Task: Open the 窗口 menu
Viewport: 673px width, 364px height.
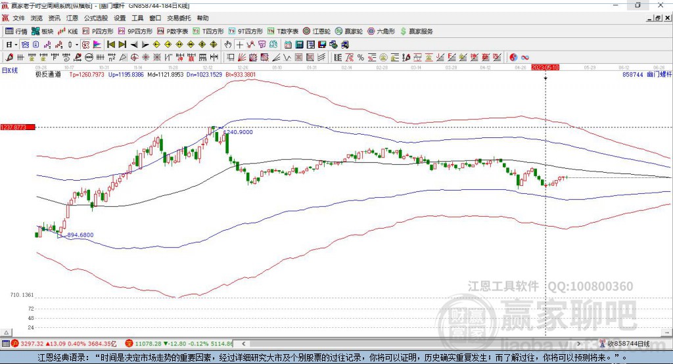Action: [x=155, y=18]
